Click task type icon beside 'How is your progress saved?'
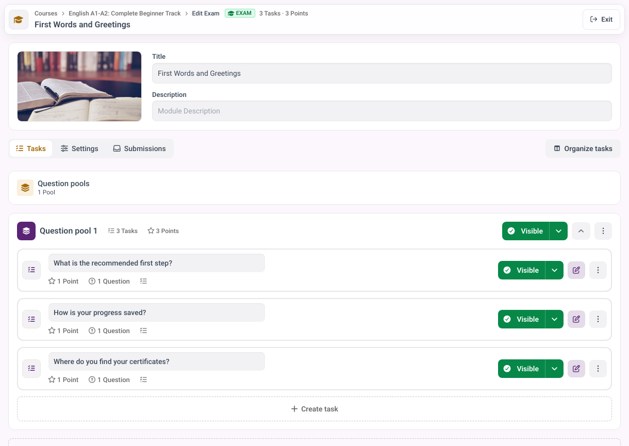The image size is (629, 446). pos(31,319)
